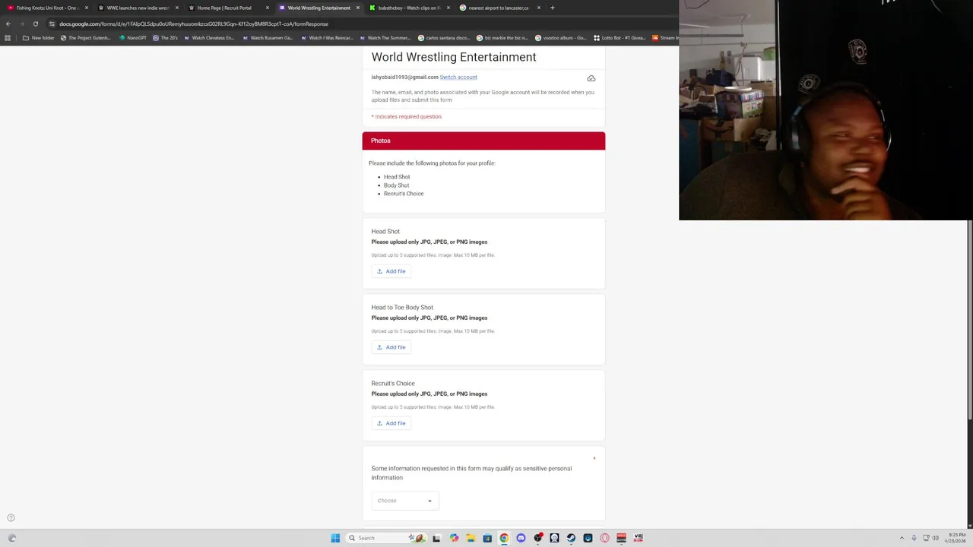Click the browser forward arrow
The image size is (973, 547).
22,24
